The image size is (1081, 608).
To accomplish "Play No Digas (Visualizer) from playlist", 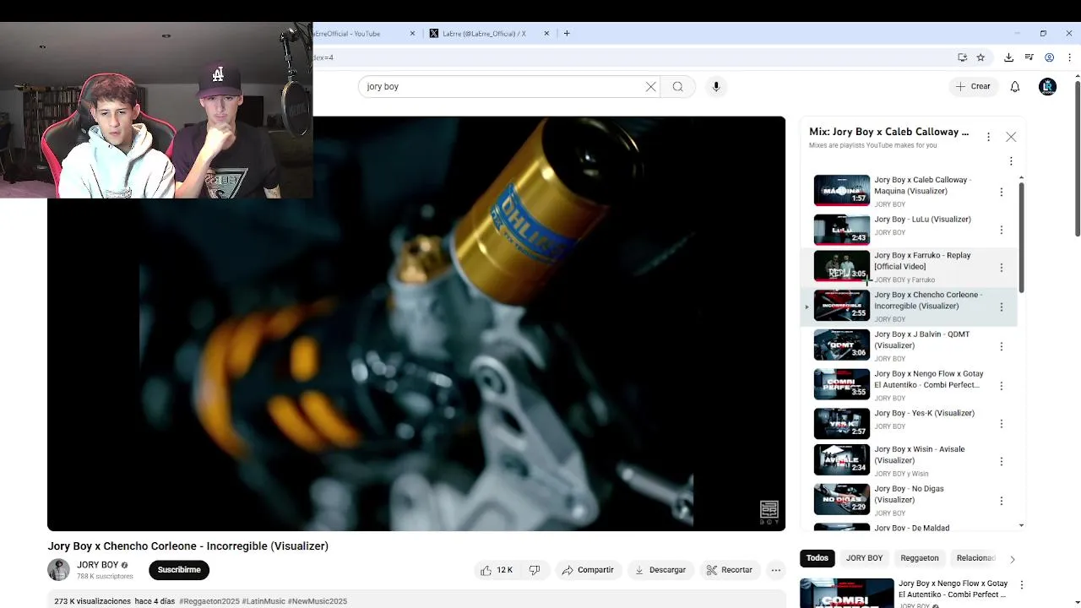I will 841,500.
